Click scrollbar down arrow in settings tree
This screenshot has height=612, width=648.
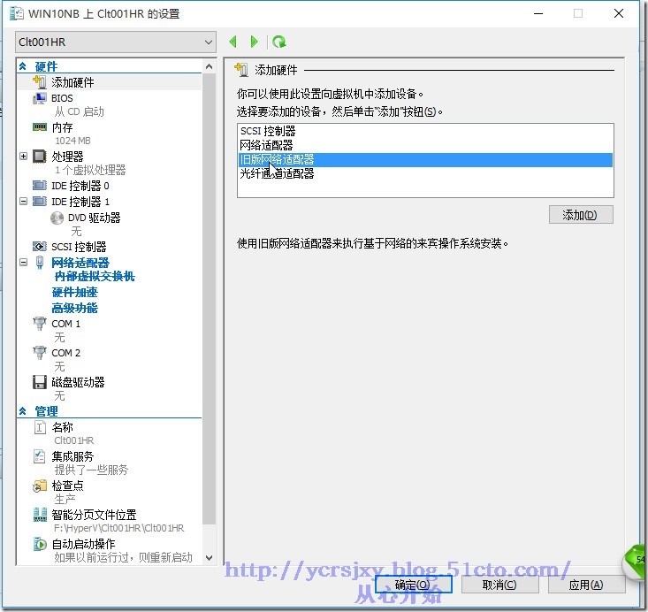pos(210,558)
